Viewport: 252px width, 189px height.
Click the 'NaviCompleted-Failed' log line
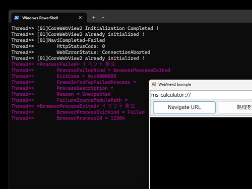(58, 40)
